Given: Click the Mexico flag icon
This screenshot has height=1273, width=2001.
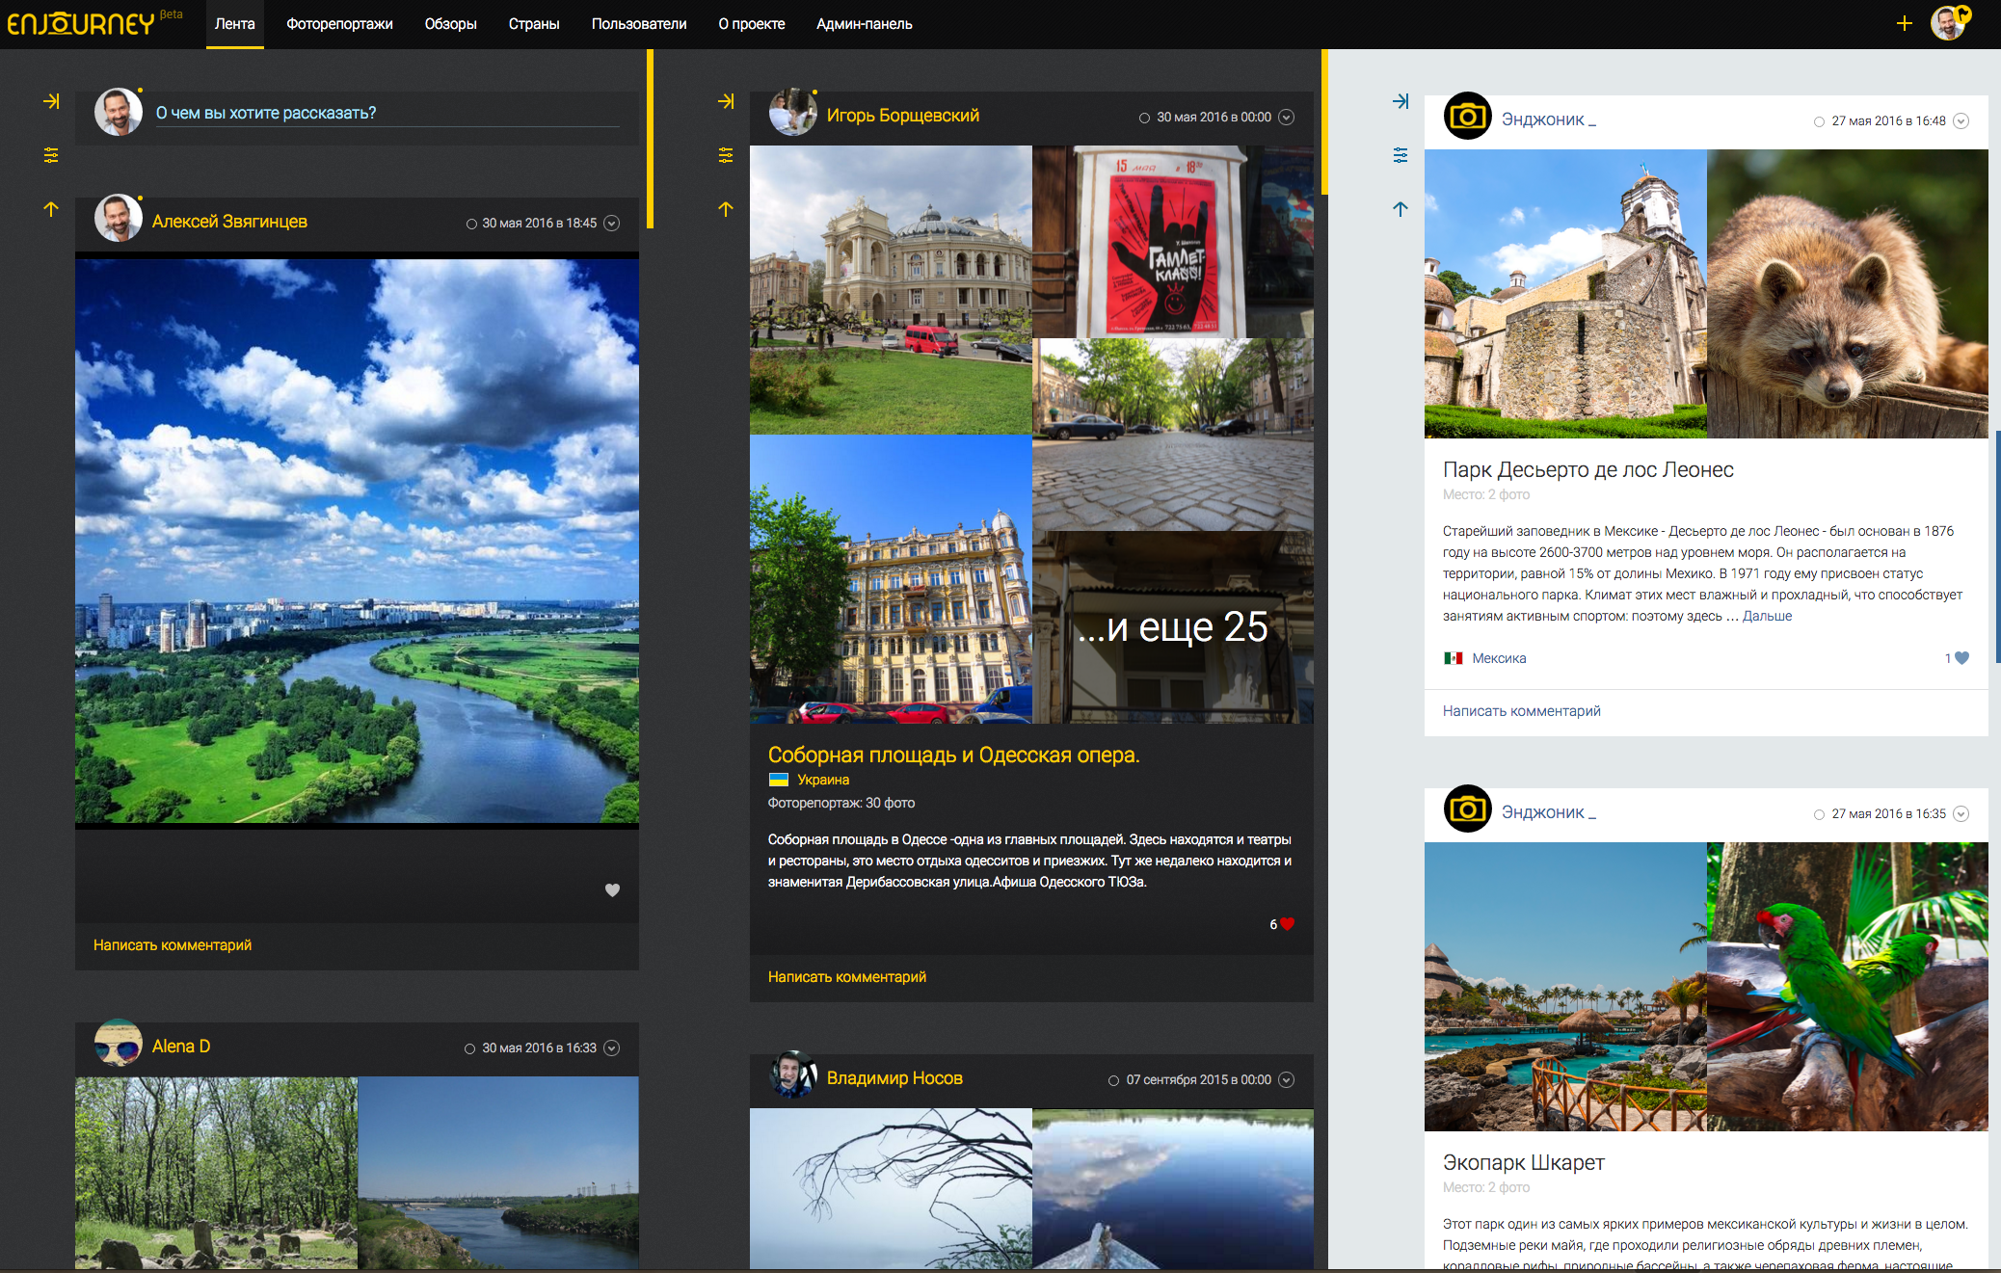Looking at the screenshot, I should pyautogui.click(x=1454, y=658).
